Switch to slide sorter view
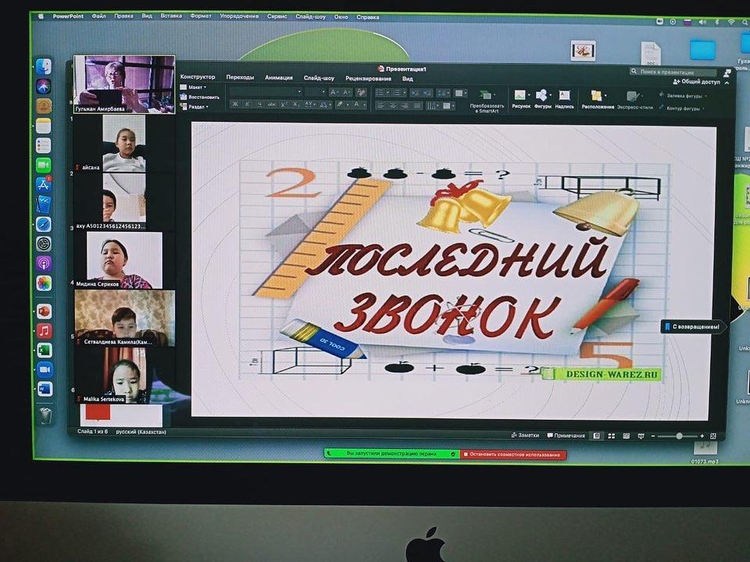 [x=611, y=436]
